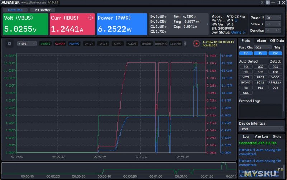
Task: Select the 9V fast charge voltage button
Action: (260, 53)
